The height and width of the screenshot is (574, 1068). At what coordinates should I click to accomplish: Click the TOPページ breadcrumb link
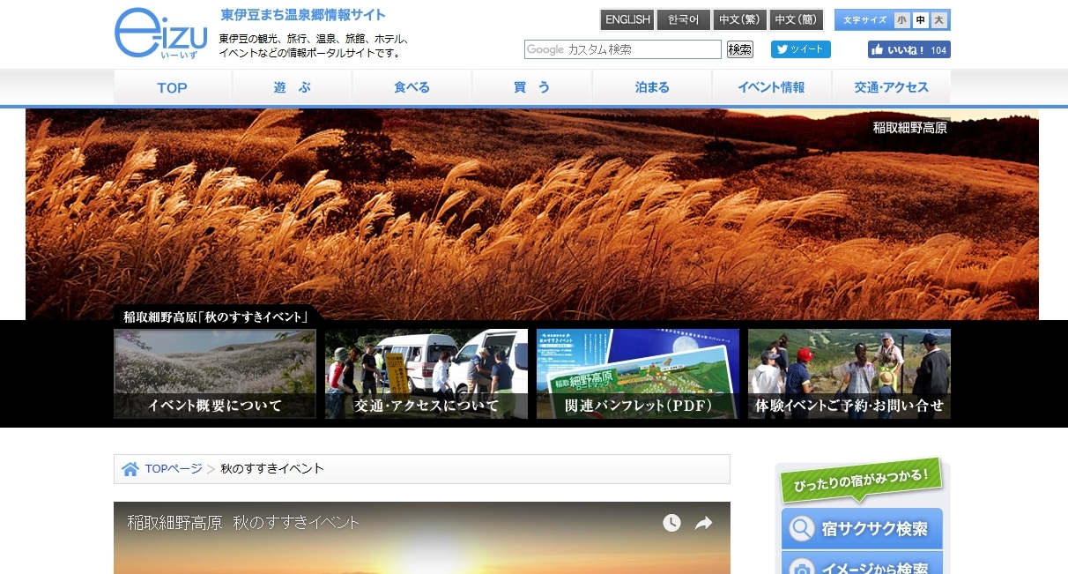[174, 469]
